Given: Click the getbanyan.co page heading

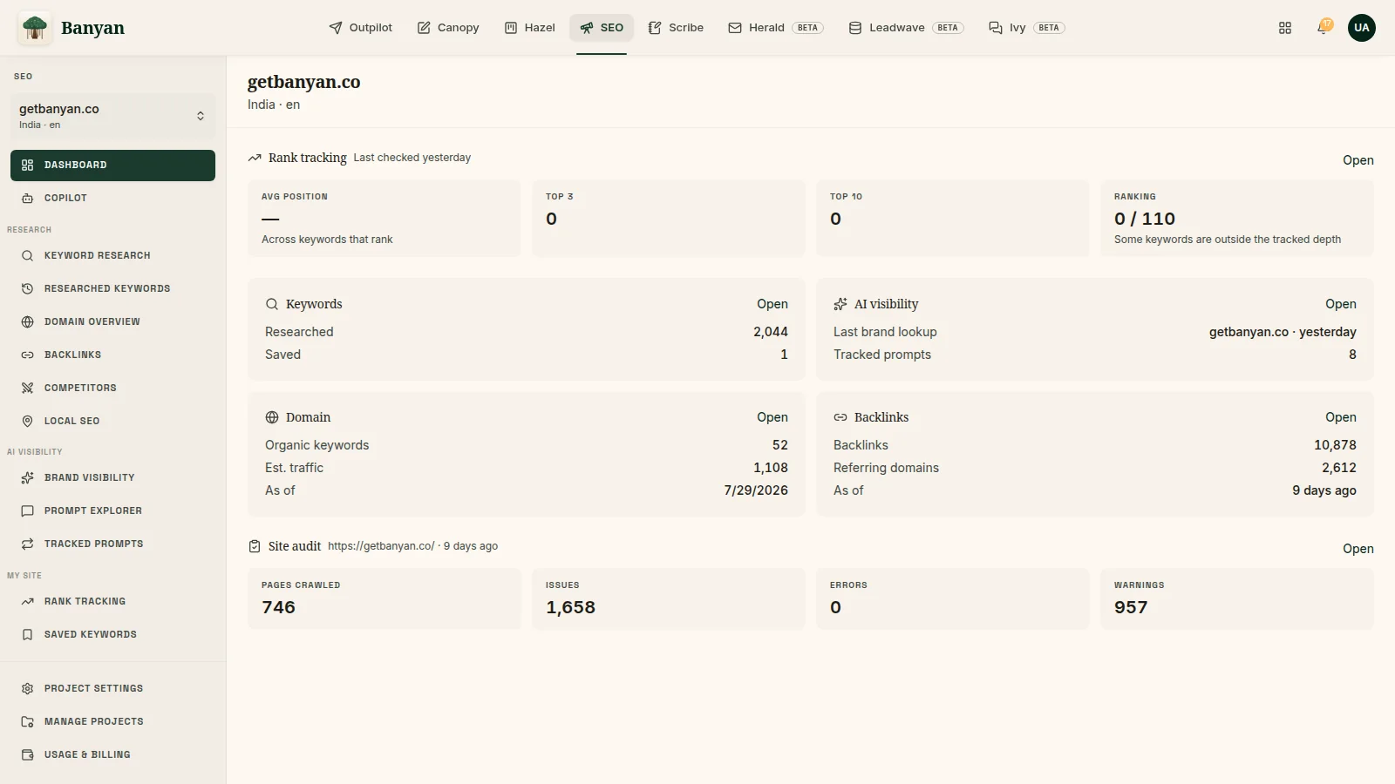Looking at the screenshot, I should (303, 82).
